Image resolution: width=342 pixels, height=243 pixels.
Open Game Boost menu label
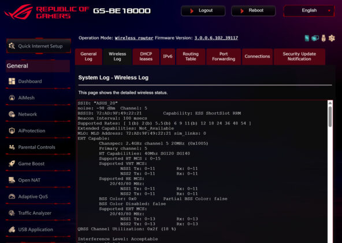tap(31, 164)
